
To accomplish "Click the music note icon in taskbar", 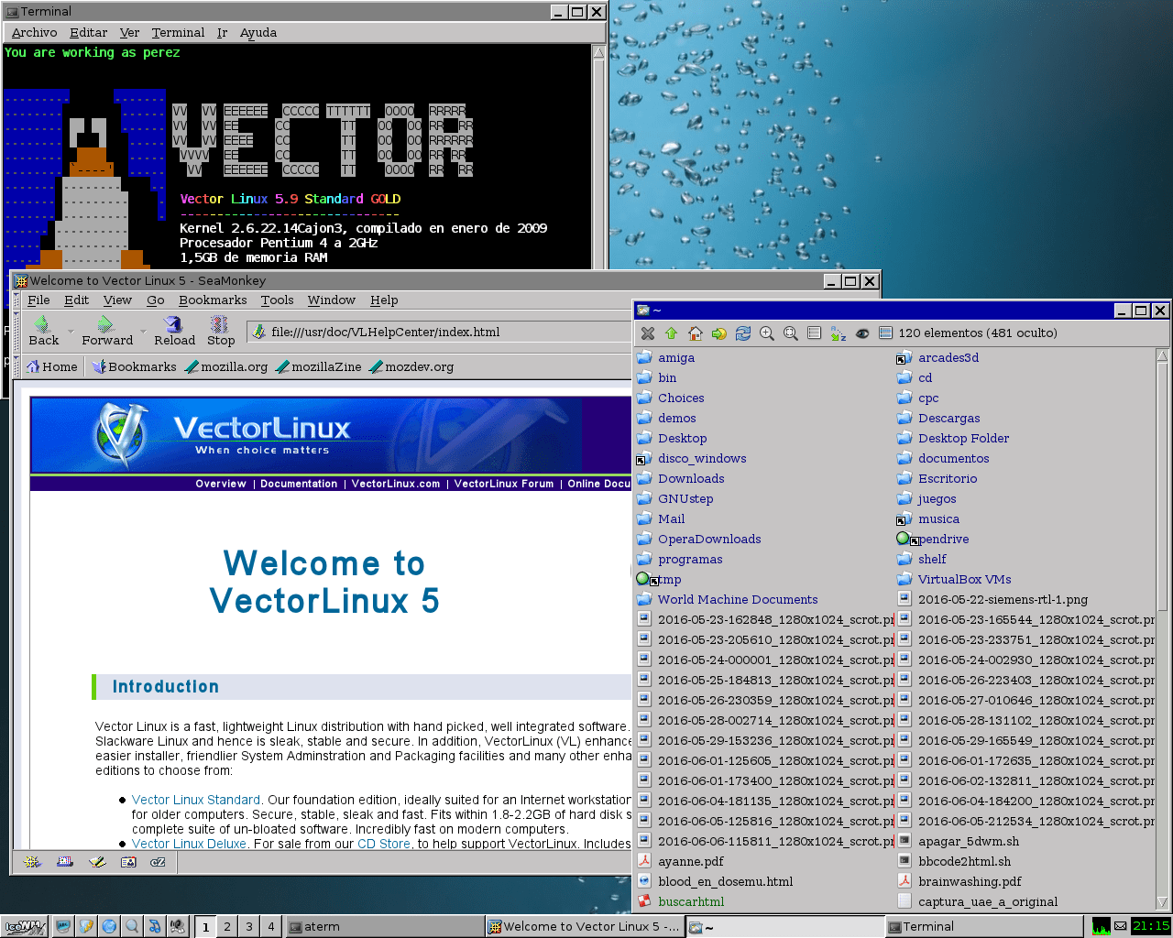I will click(x=155, y=927).
